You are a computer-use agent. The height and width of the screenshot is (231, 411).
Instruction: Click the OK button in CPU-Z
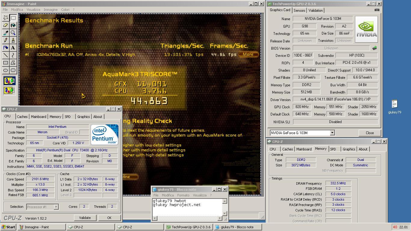click(x=109, y=218)
